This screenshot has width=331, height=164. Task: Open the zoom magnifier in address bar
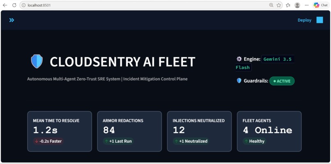pos(271,5)
